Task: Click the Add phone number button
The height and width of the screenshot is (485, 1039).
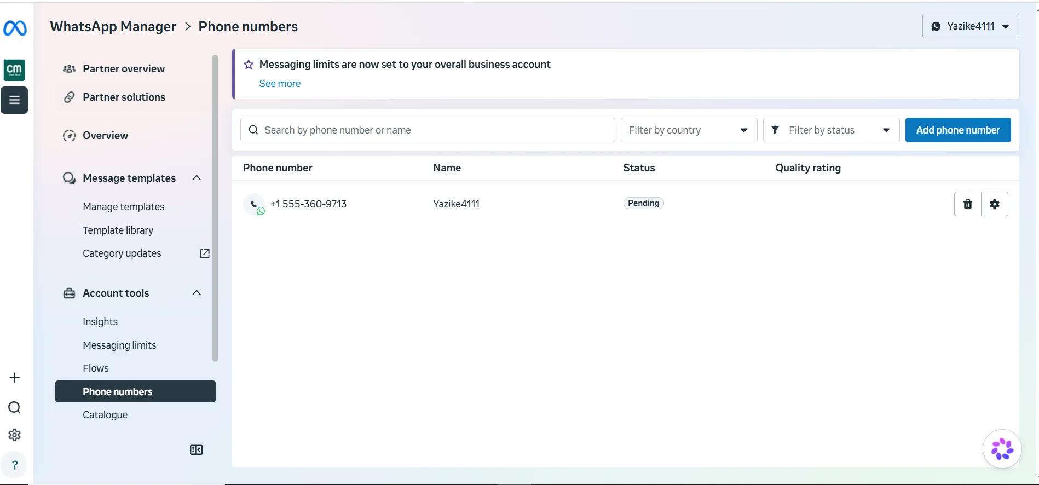Action: (x=958, y=130)
